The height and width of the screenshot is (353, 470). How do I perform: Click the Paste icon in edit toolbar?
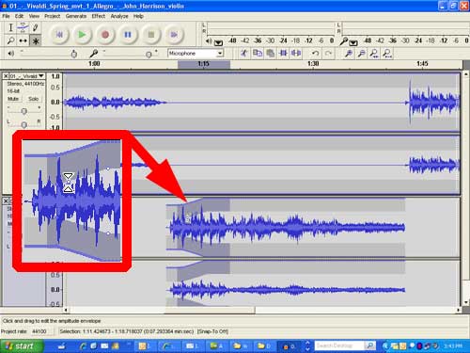(x=271, y=54)
